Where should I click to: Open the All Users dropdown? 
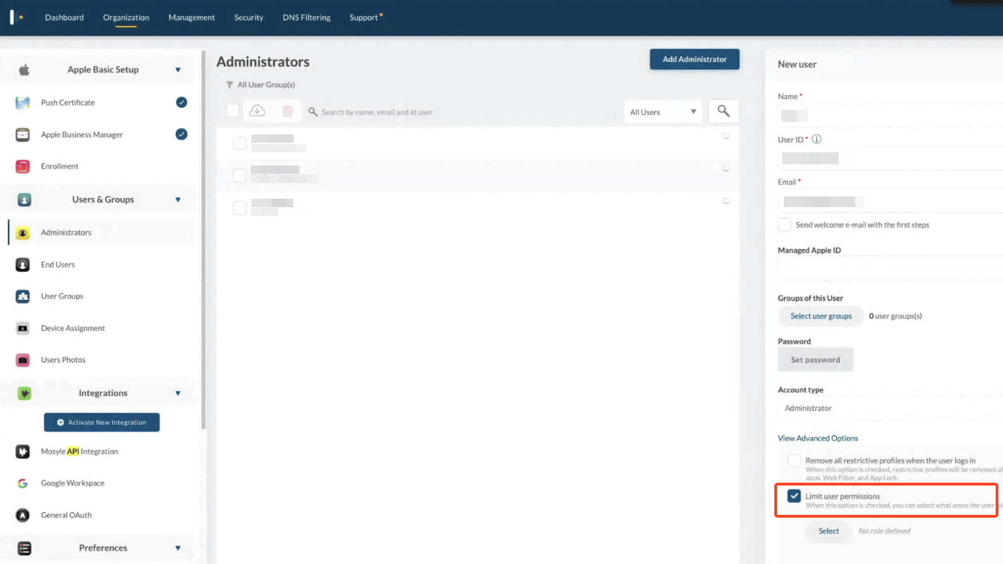tap(663, 112)
